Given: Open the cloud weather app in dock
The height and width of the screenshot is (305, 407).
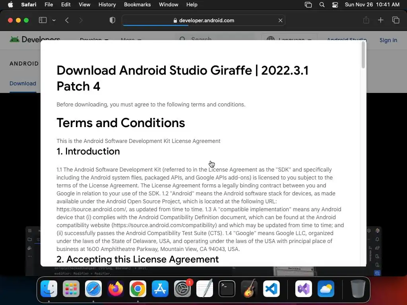Looking at the screenshot, I should (326, 289).
